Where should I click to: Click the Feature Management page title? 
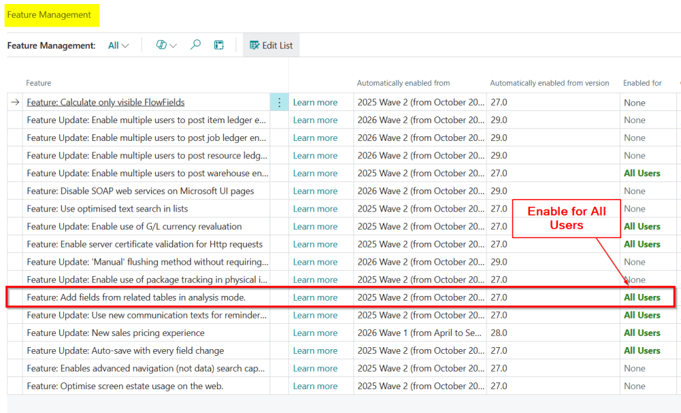(49, 15)
